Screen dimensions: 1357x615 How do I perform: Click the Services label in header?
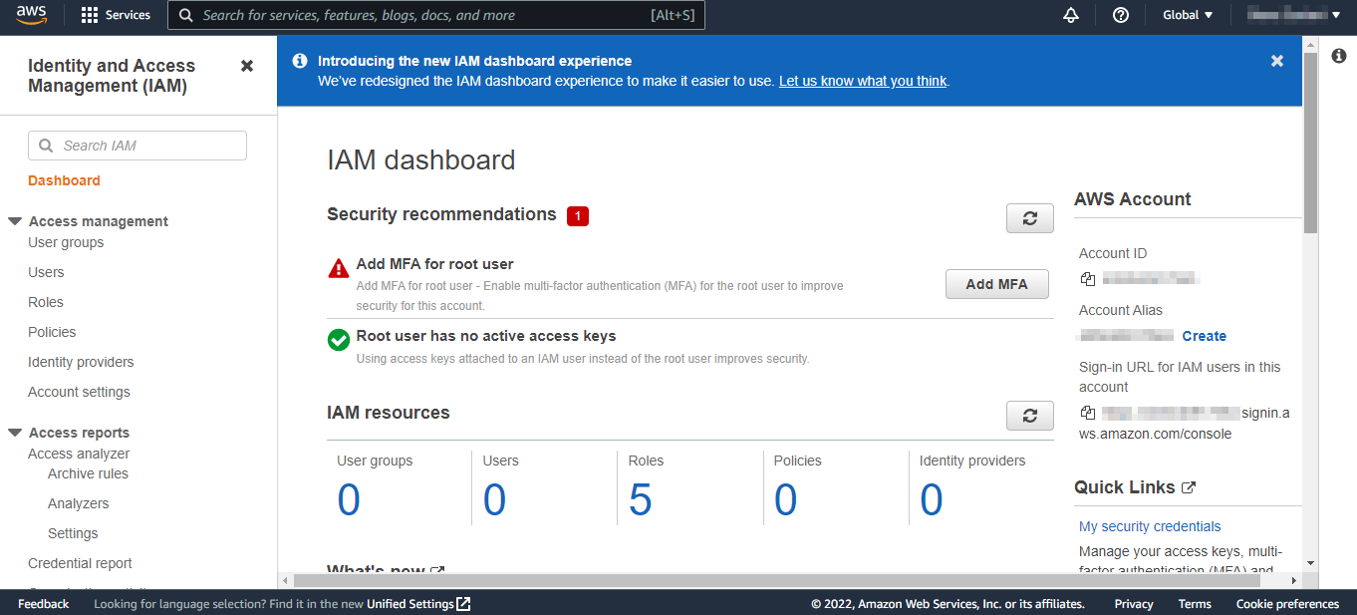coord(128,15)
